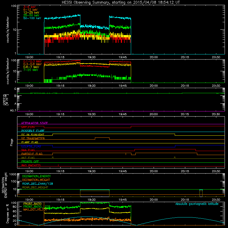
Task: Select the green 25-50 keV legend label
Action: pos(31,15)
